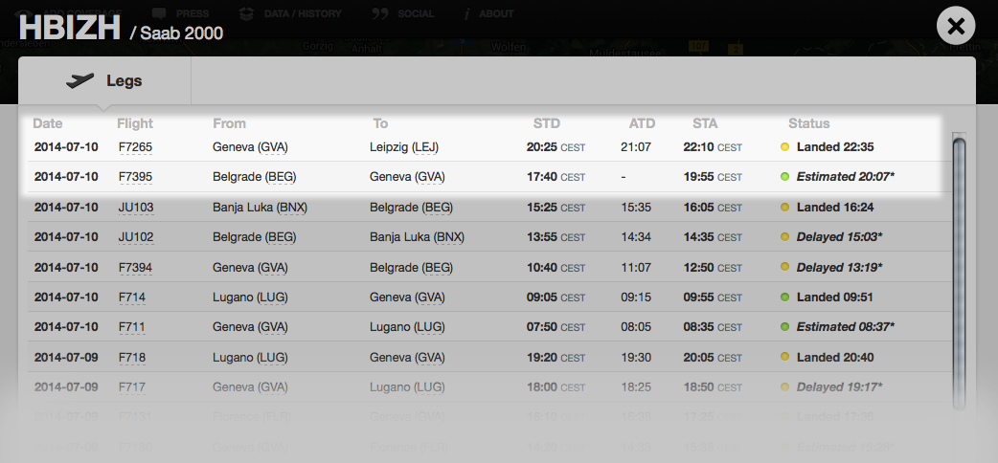Image resolution: width=998 pixels, height=463 pixels.
Task: Select the Legs tab
Action: tap(105, 81)
